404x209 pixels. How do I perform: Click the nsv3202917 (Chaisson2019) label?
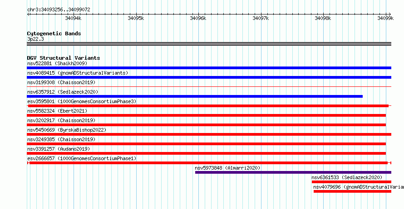coord(61,120)
